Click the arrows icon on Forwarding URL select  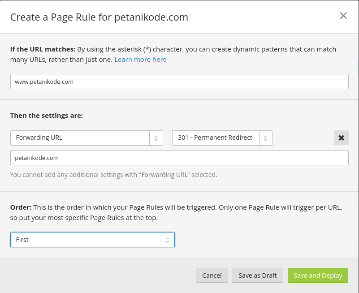pos(156,138)
